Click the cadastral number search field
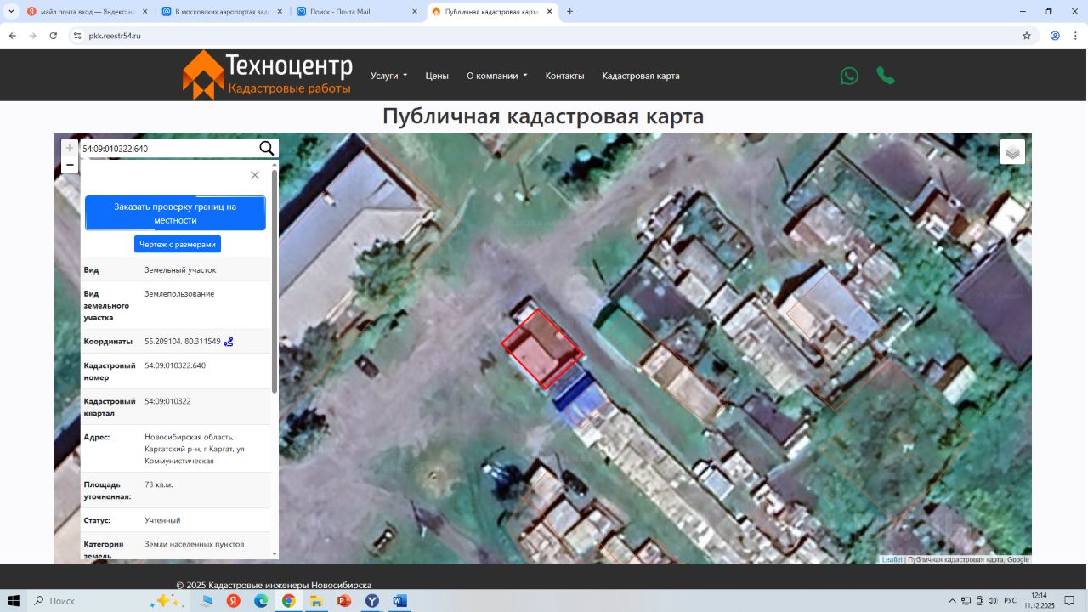Image resolution: width=1088 pixels, height=612 pixels. pos(168,149)
